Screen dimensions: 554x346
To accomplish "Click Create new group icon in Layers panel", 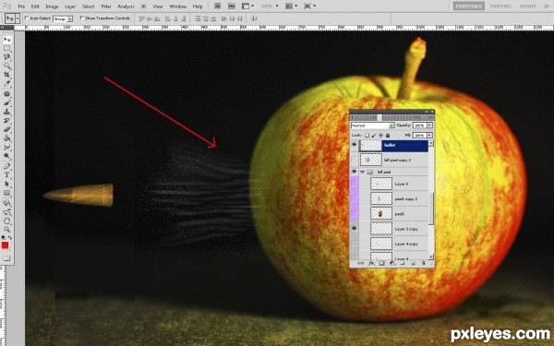I will pyautogui.click(x=403, y=263).
